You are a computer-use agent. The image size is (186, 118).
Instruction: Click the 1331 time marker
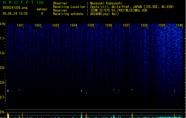20,25
